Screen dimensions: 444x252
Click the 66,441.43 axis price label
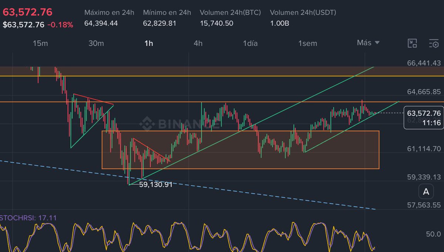[x=424, y=63]
